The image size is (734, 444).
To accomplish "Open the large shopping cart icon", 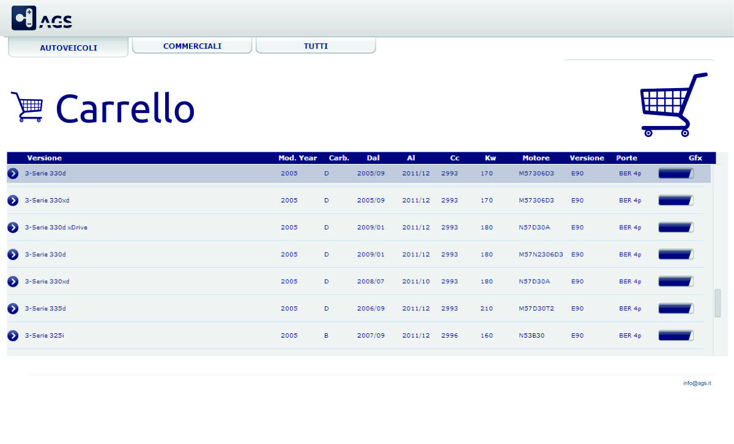I will click(x=673, y=105).
